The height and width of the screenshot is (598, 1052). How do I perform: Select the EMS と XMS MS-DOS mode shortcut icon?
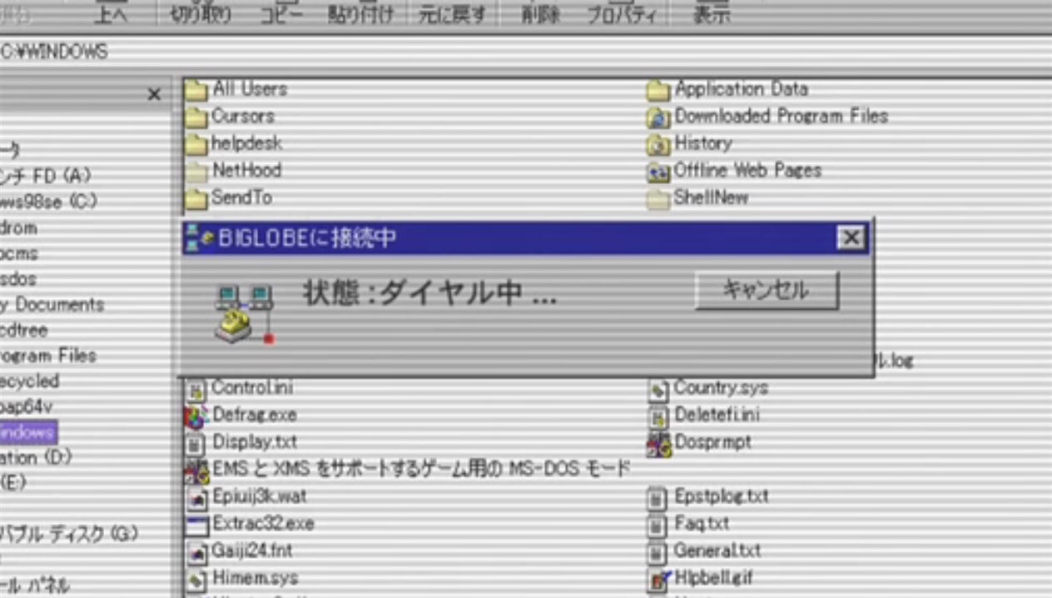point(196,471)
